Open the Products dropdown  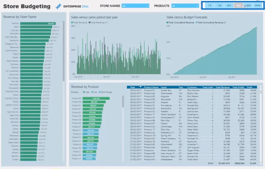[x=185, y=6]
